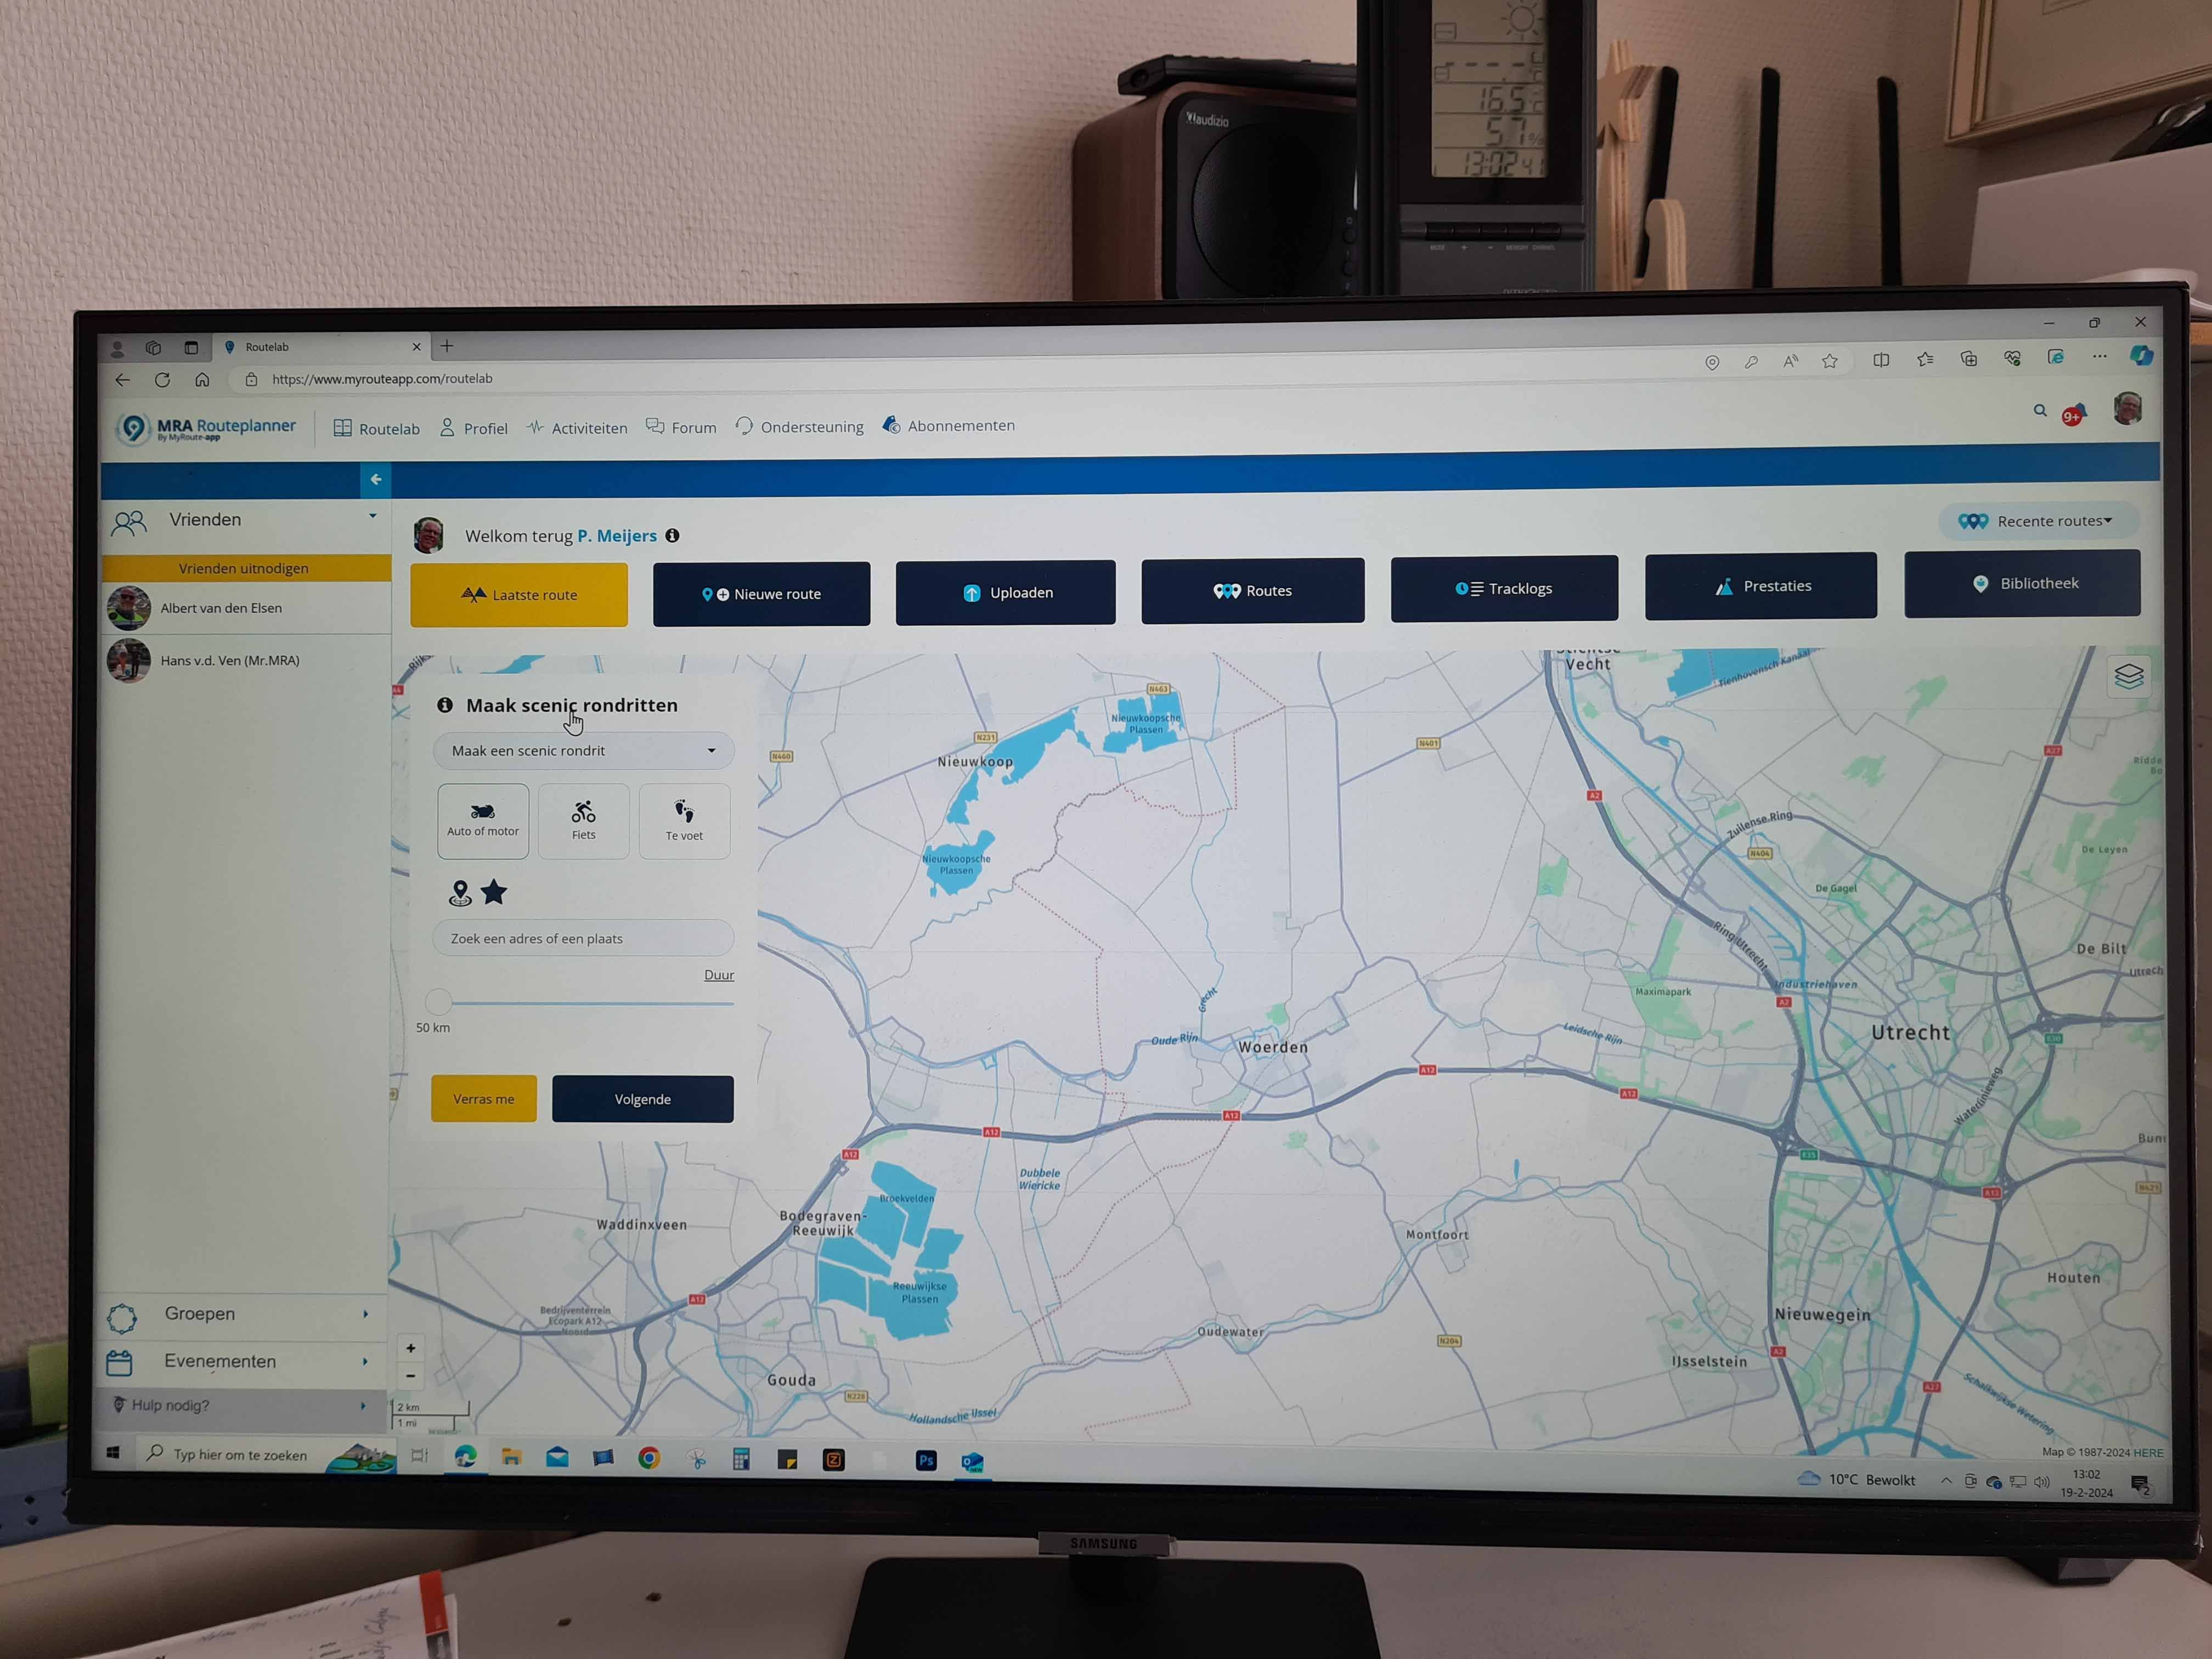The image size is (2212, 1659).
Task: Open the Windows Start menu
Action: 113,1452
